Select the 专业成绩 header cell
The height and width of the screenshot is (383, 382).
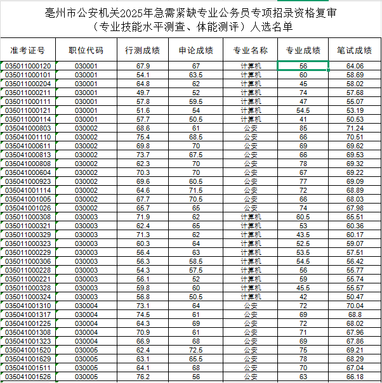303,49
